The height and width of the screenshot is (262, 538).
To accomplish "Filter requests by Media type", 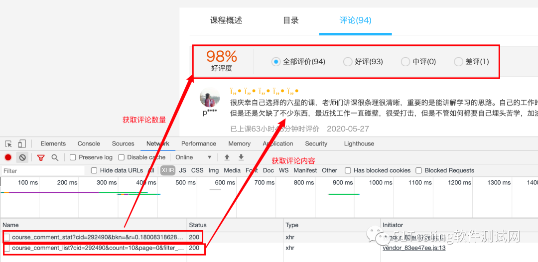I will coord(232,170).
